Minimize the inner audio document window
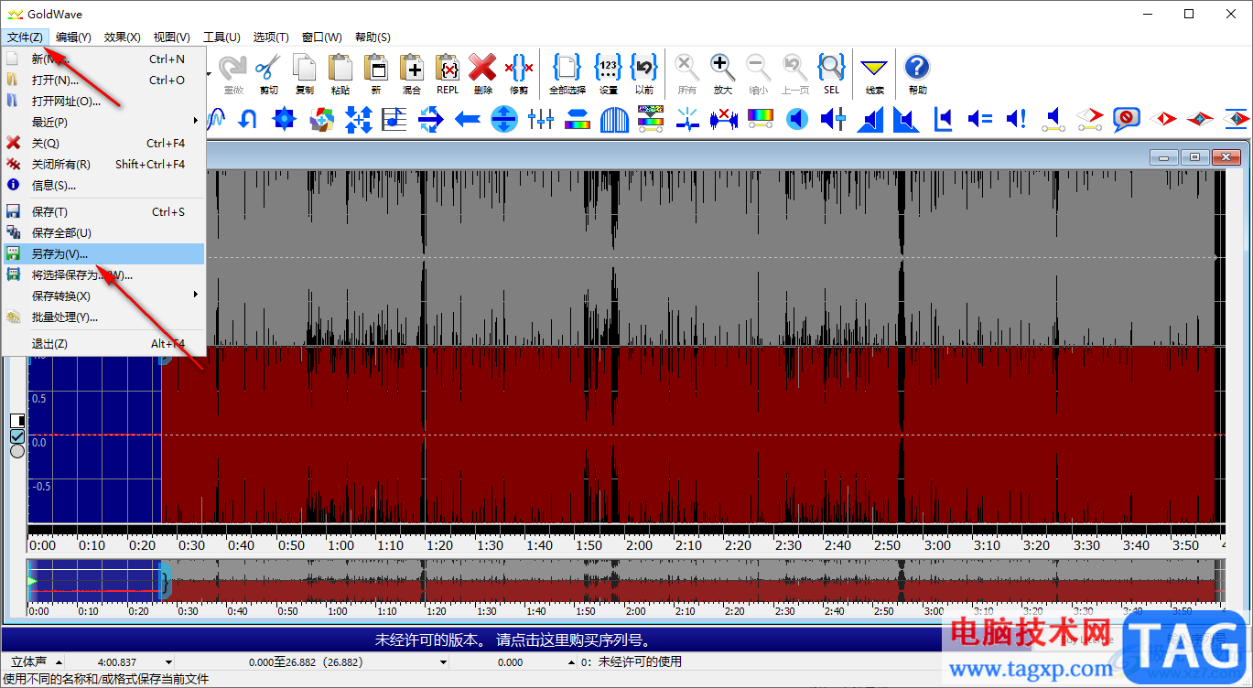The image size is (1253, 688). 1164,157
